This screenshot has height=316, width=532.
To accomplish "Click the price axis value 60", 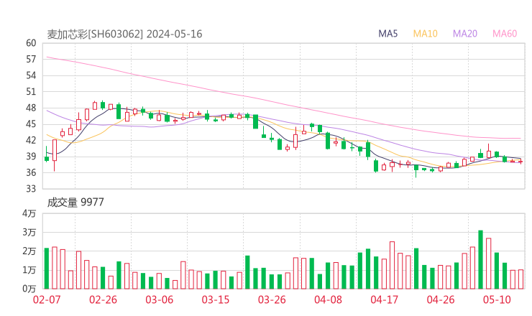I will pyautogui.click(x=31, y=43).
